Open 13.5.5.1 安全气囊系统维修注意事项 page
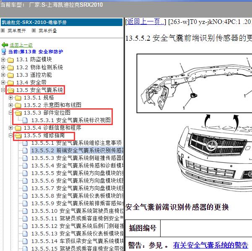 tap(76, 143)
